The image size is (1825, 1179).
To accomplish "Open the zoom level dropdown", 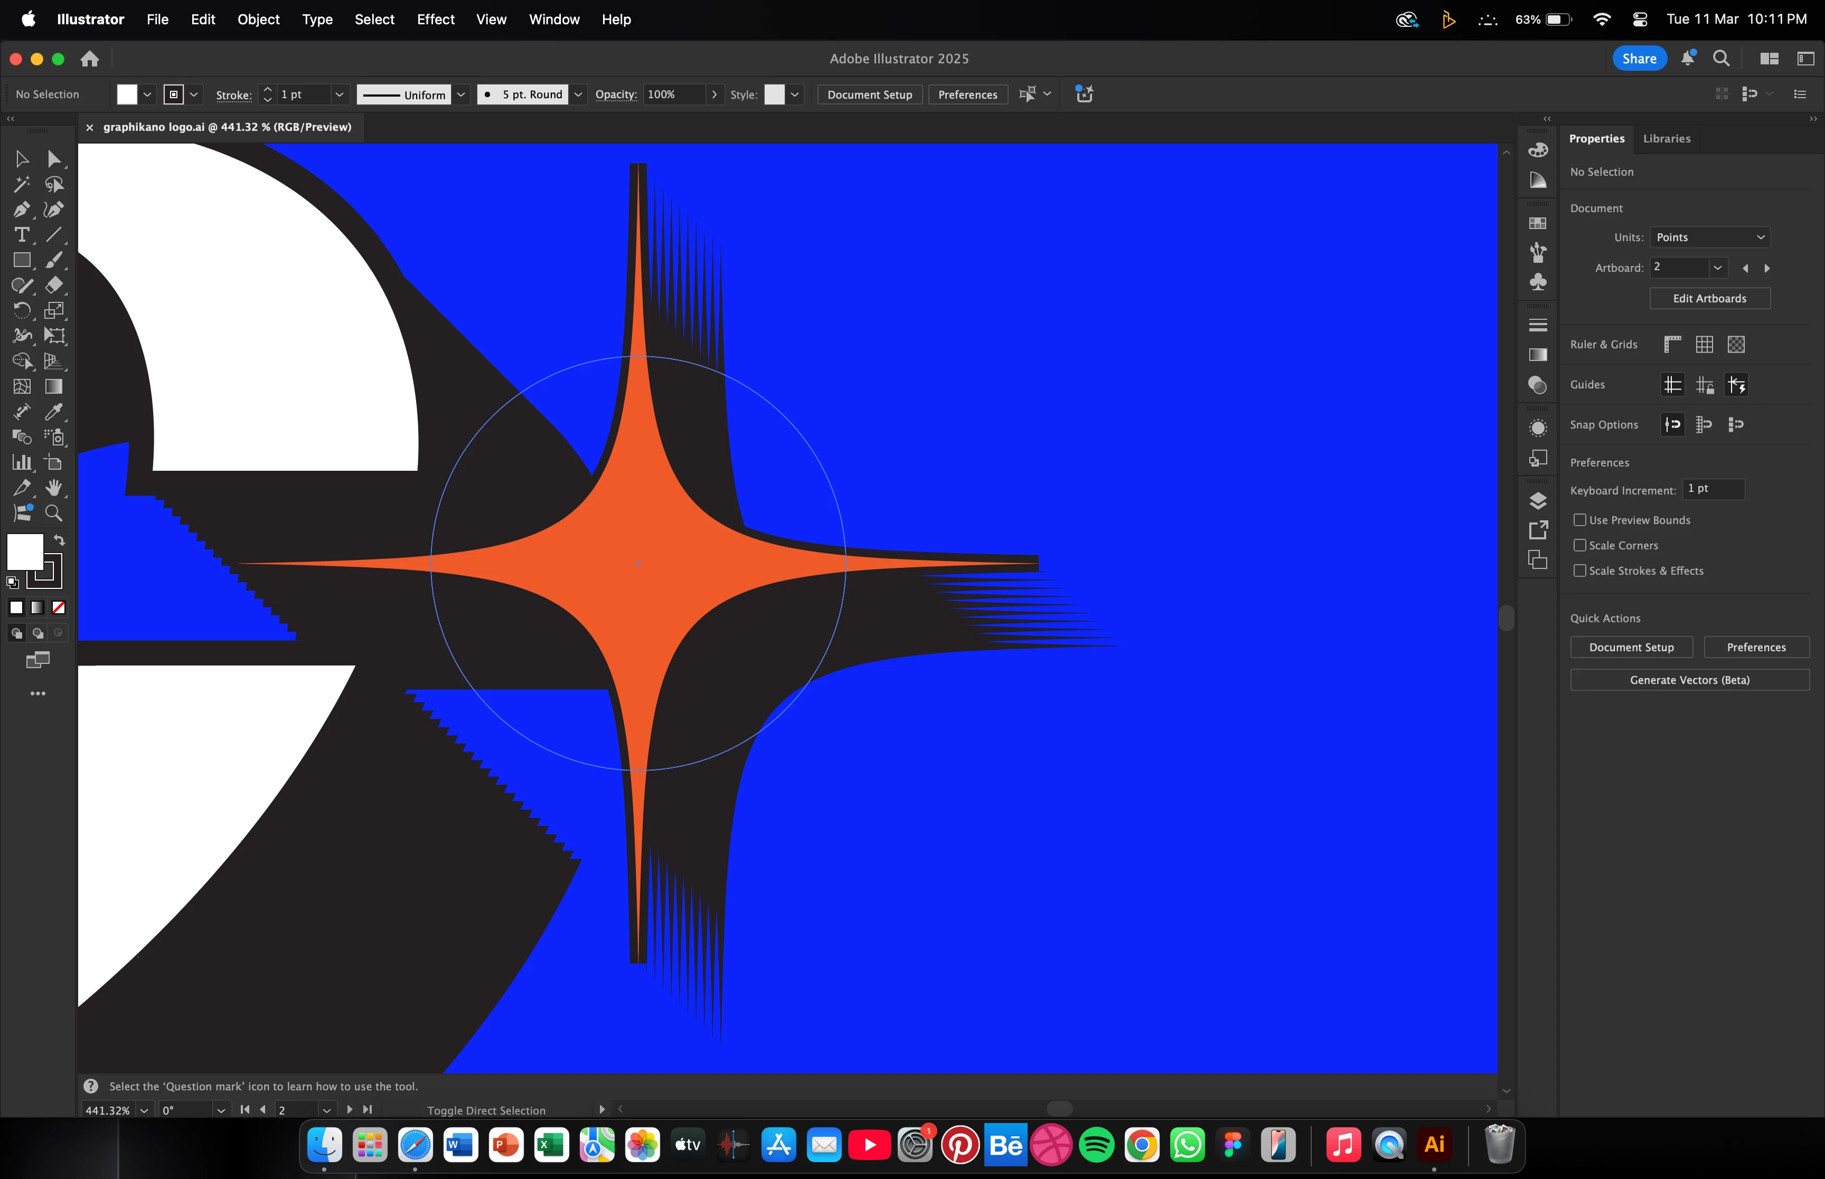I will pos(144,1110).
